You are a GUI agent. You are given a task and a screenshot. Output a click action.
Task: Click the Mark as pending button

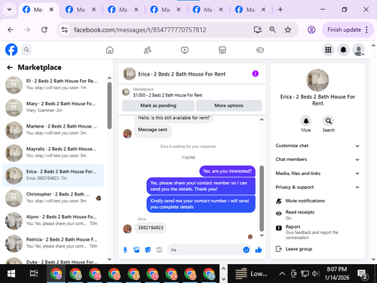158,106
